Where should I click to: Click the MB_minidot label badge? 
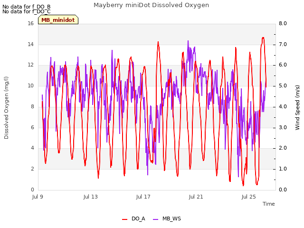[x=58, y=20]
